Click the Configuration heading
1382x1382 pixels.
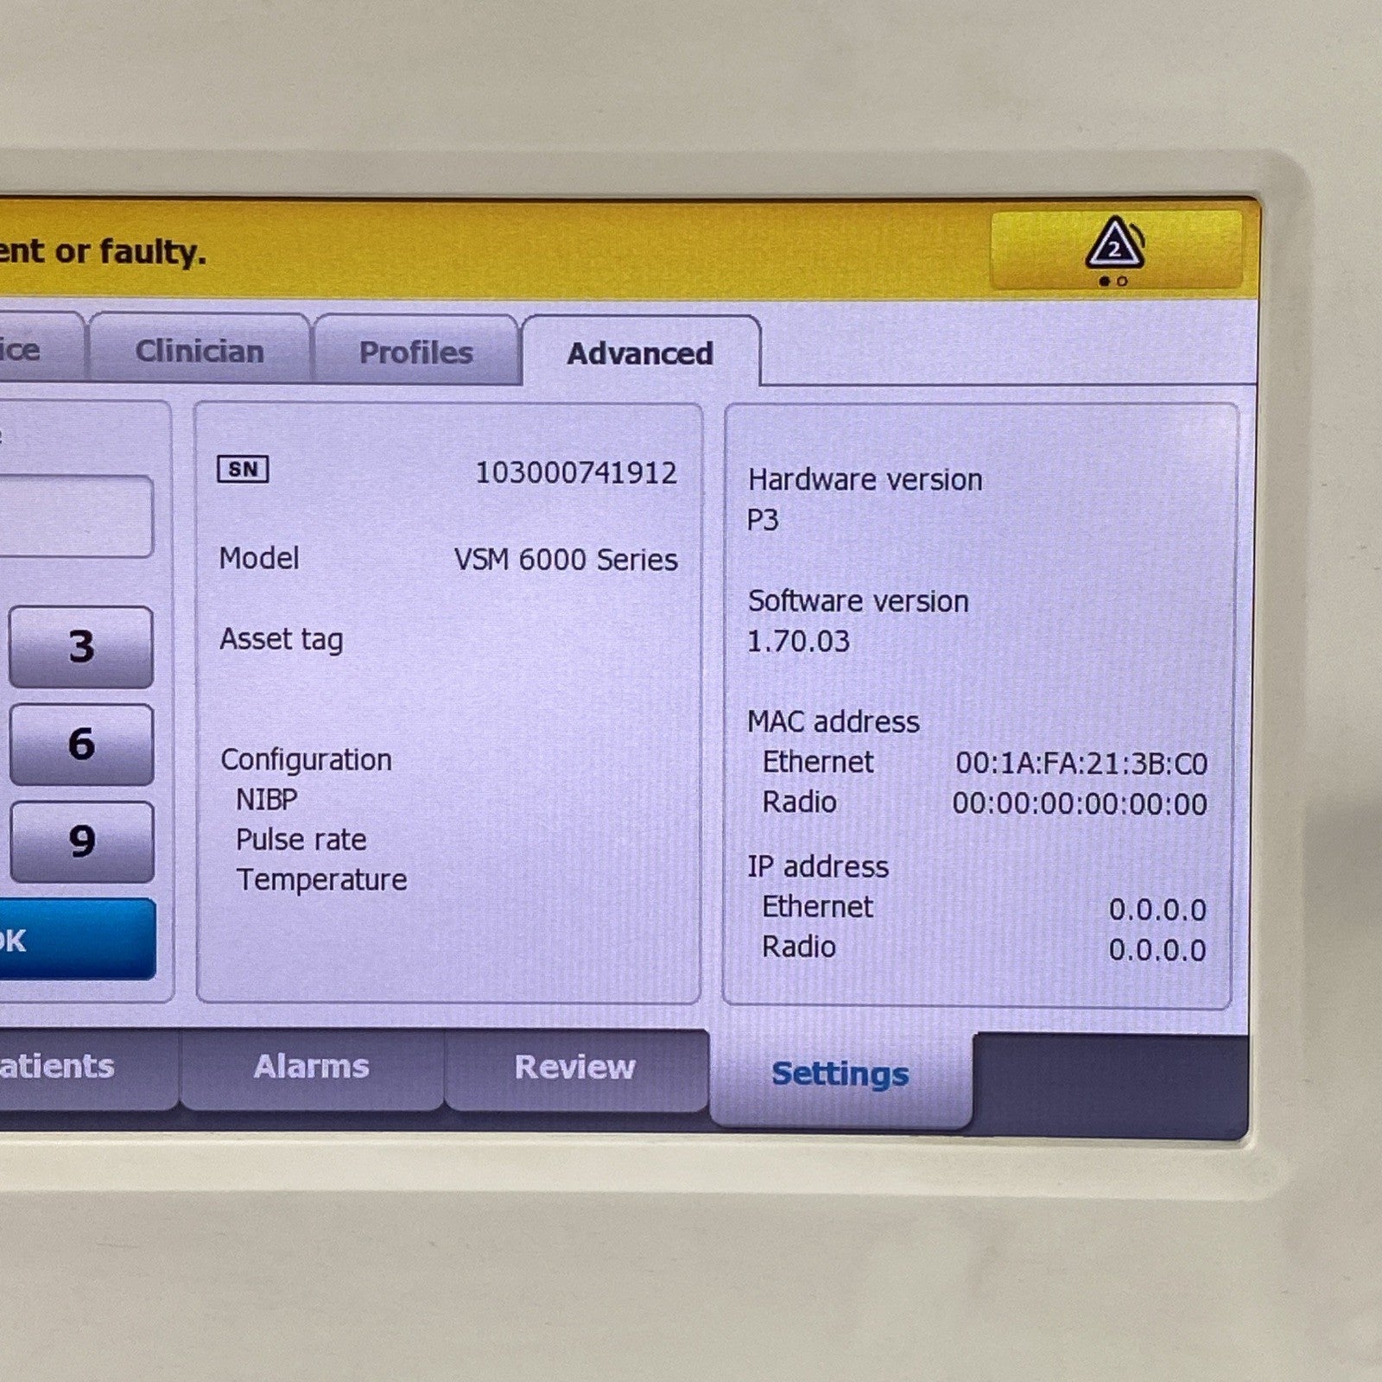click(x=306, y=760)
